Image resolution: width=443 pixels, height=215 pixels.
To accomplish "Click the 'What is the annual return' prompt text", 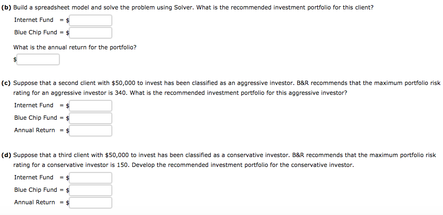I will 75,48.
